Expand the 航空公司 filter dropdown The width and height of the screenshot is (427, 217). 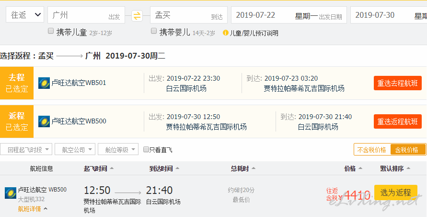[x=75, y=150]
